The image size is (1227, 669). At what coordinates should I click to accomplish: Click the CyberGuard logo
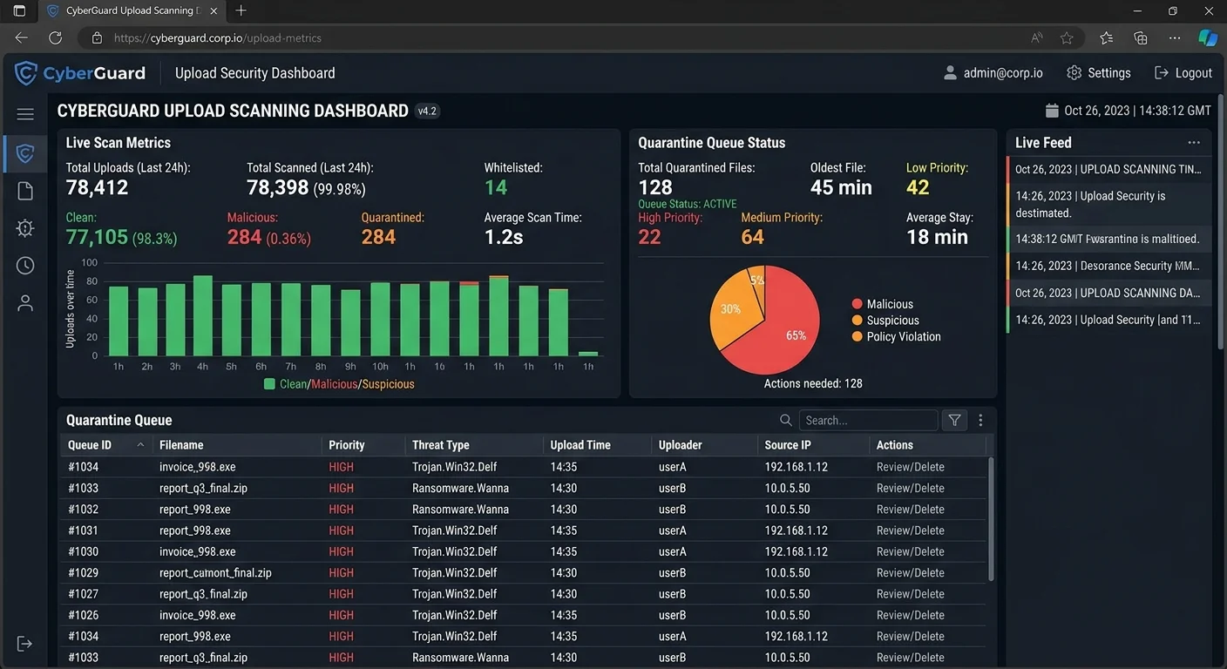click(80, 73)
